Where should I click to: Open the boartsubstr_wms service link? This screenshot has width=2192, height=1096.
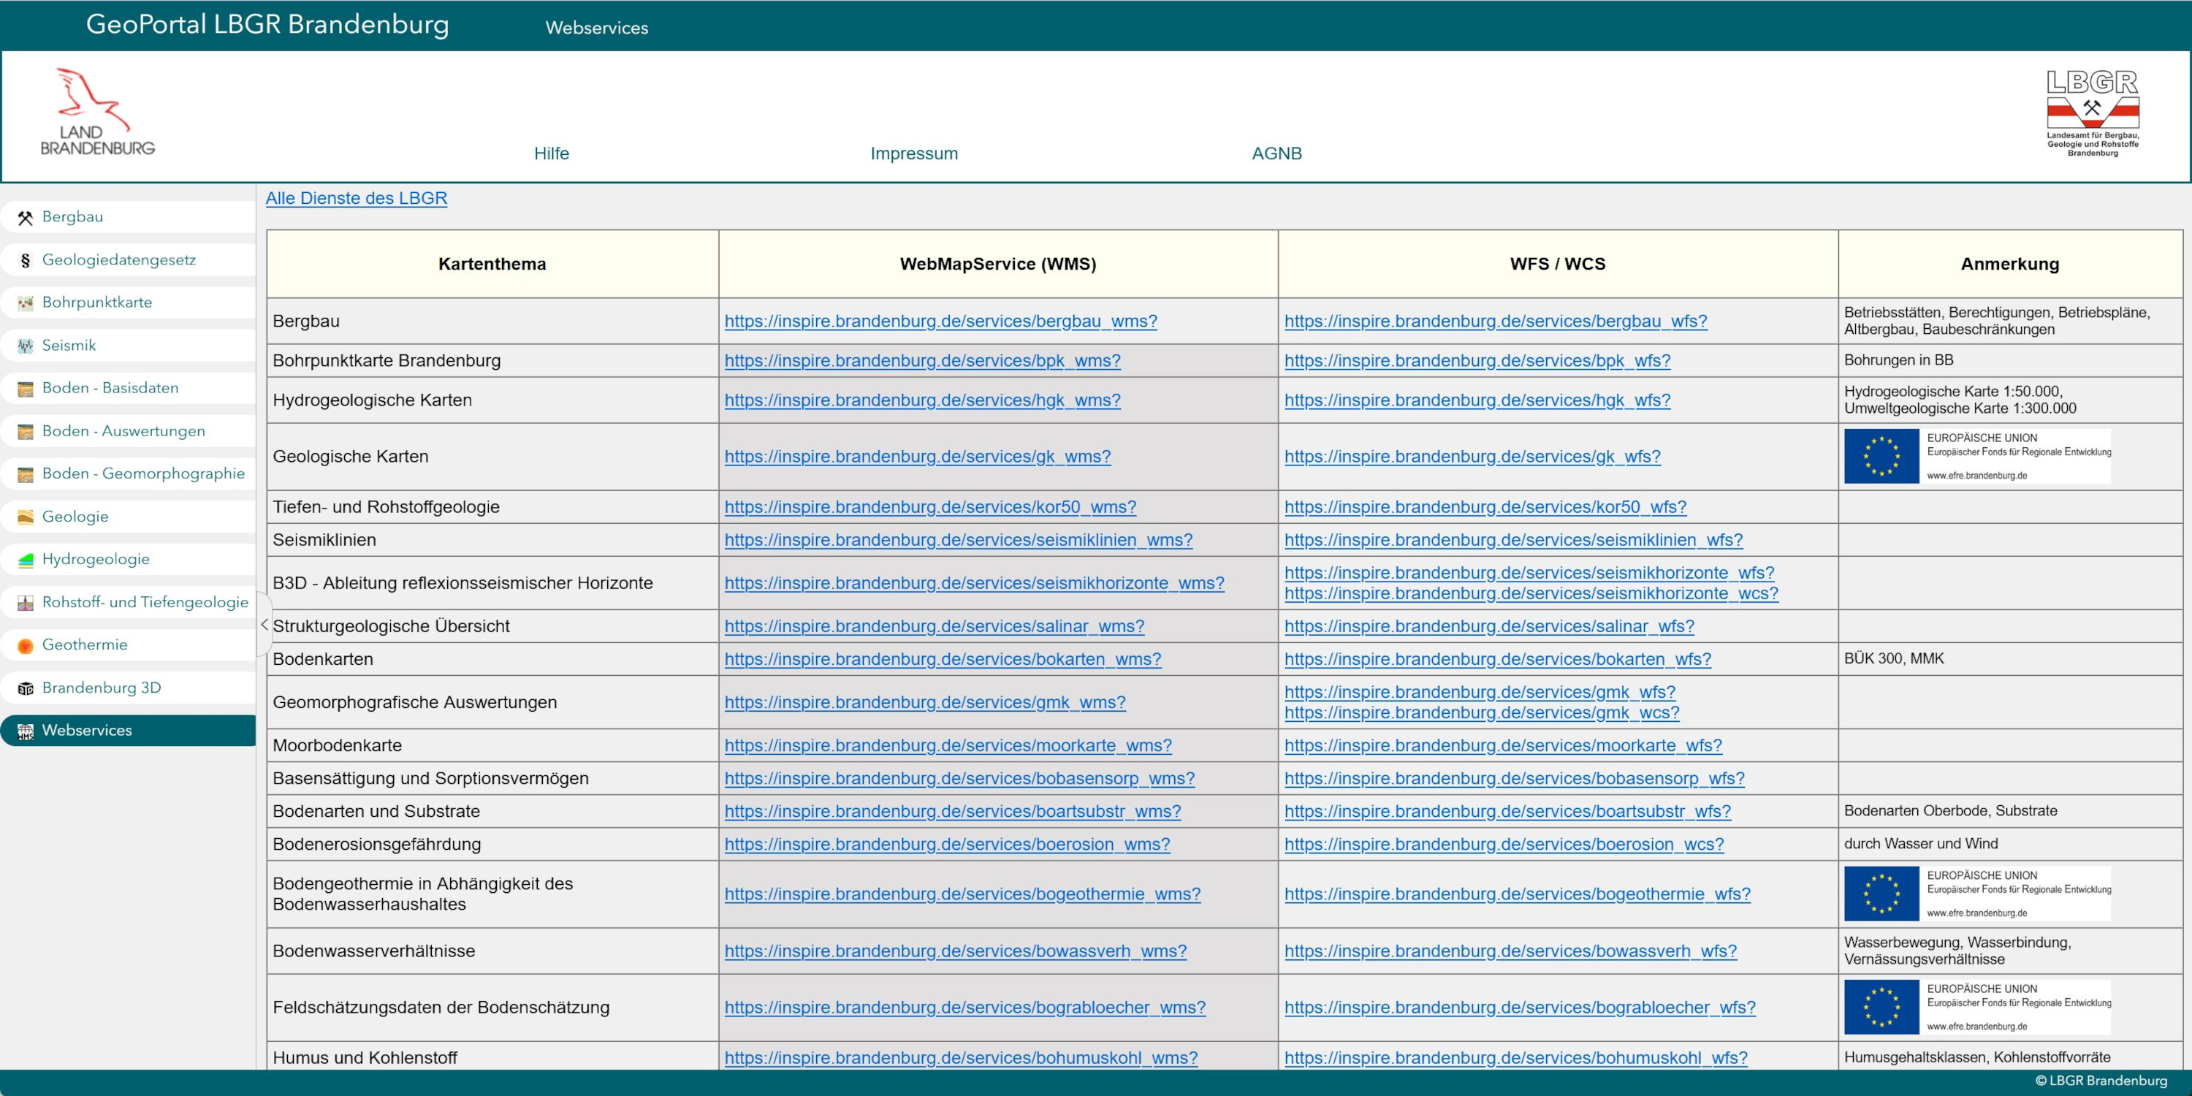pos(952,811)
